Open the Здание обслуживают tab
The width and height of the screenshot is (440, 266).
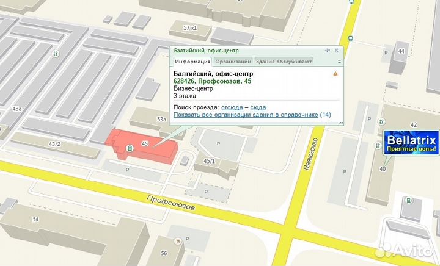click(284, 62)
